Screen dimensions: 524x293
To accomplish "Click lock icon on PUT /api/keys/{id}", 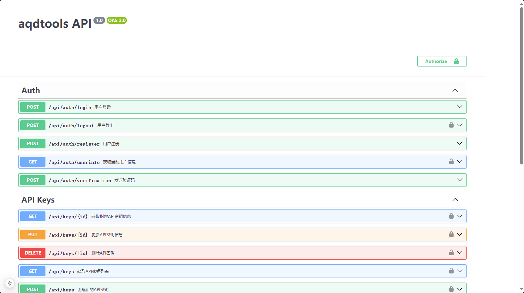I will [x=451, y=234].
